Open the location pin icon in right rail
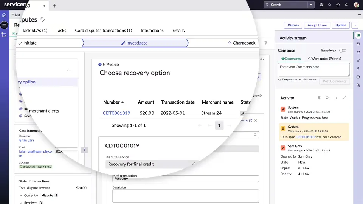Image resolution: width=363 pixels, height=204 pixels. click(x=358, y=69)
